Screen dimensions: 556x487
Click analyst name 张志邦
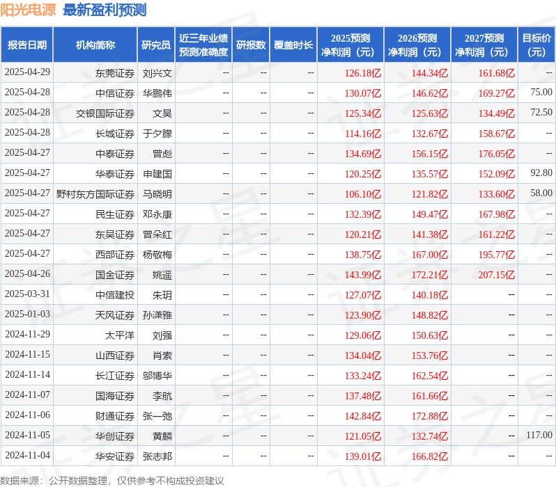coord(157,457)
